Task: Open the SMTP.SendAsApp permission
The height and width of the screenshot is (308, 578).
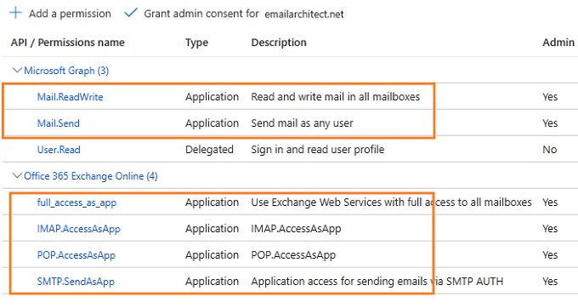Action: [76, 282]
